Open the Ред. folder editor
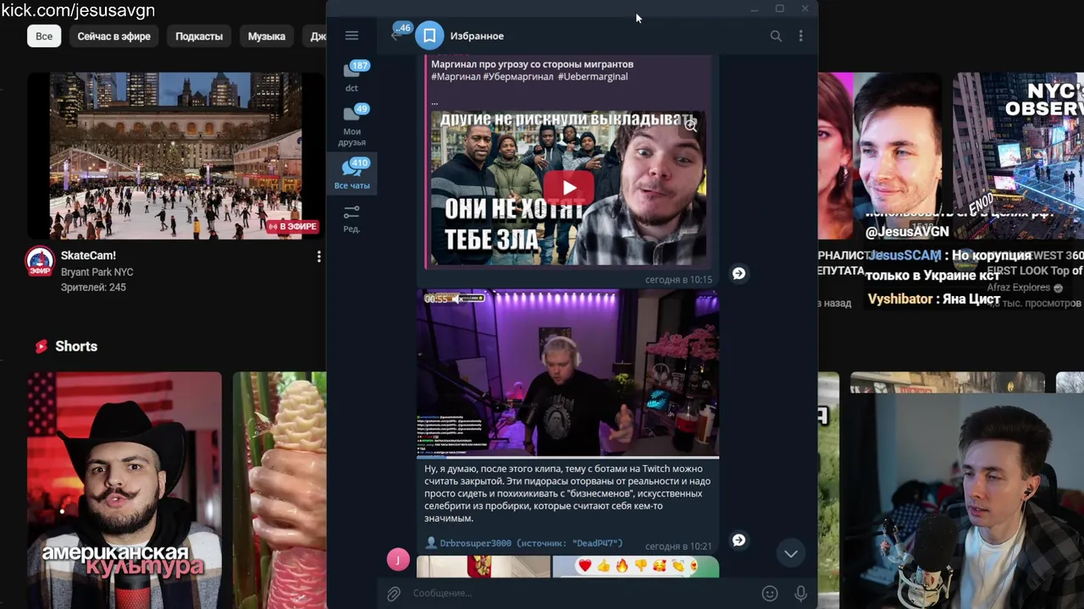Image resolution: width=1084 pixels, height=609 pixels. point(351,218)
